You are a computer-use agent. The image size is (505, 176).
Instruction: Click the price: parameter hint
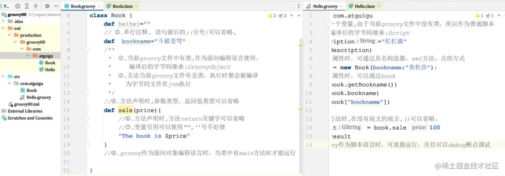tap(419, 127)
